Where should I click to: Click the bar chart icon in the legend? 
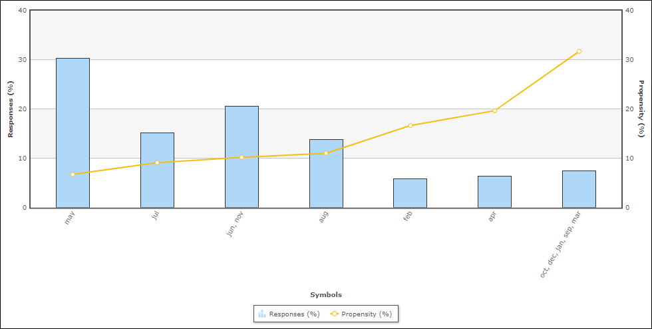[x=262, y=314]
